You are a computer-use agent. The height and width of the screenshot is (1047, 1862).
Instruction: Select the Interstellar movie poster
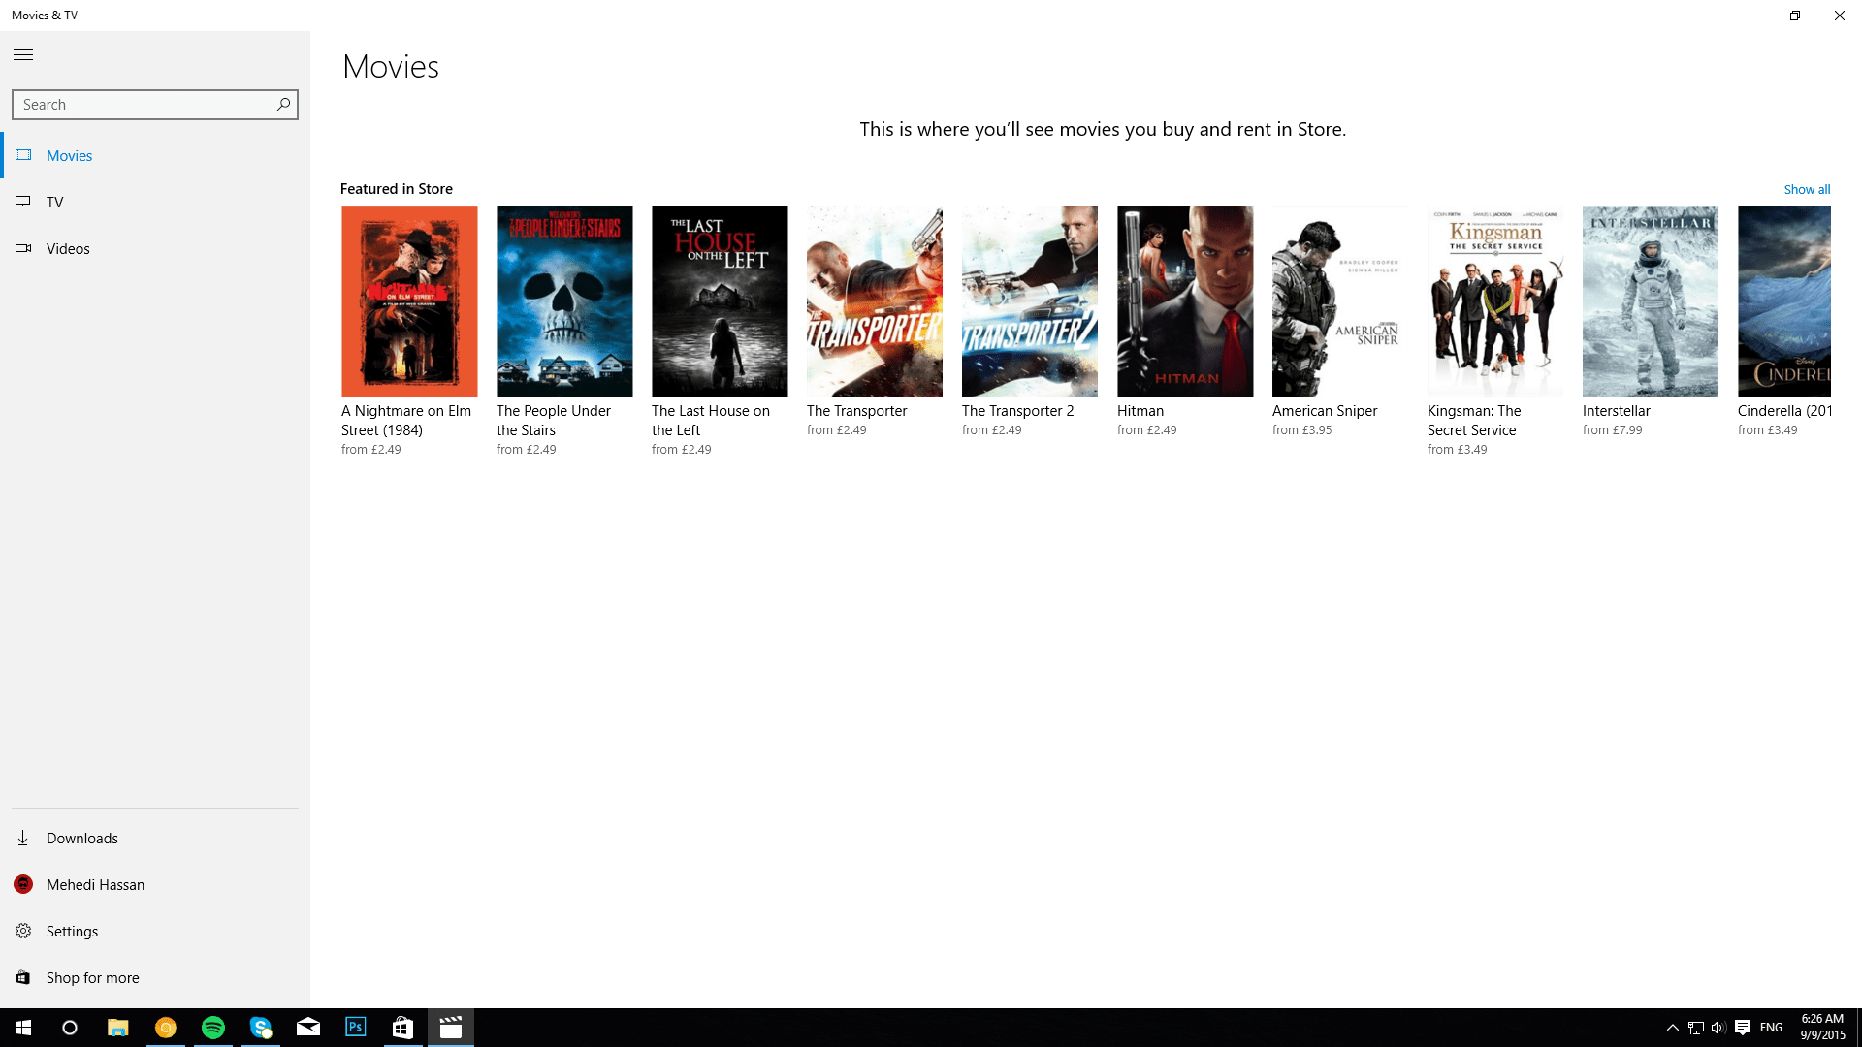(1650, 301)
